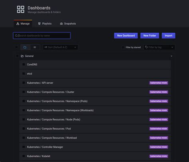Collapse the General folder chevron
Image resolution: width=189 pixels, height=162 pixels.
171,56
